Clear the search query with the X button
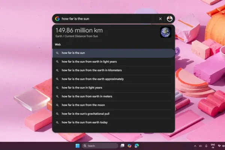Viewport: 225px width, 150px height. coord(160,19)
